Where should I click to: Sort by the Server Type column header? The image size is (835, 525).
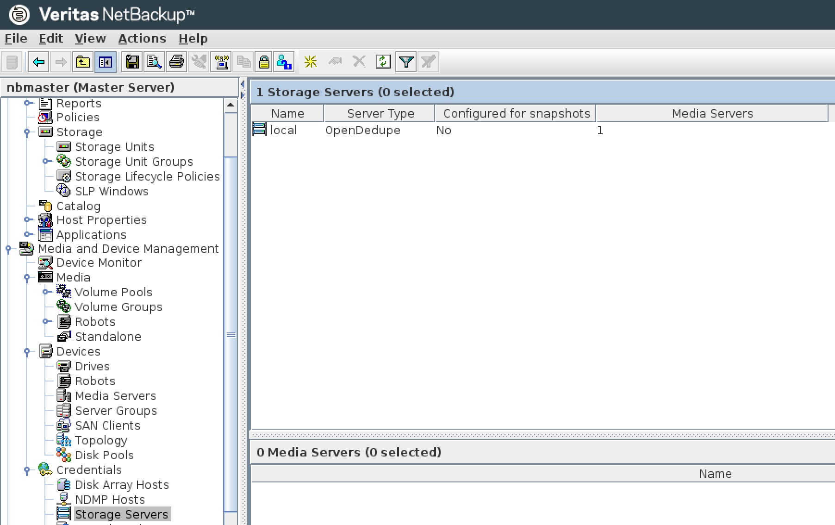[380, 113]
